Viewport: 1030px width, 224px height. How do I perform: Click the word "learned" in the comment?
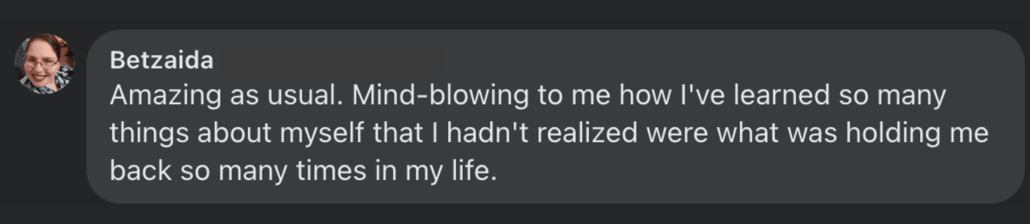pyautogui.click(x=782, y=95)
